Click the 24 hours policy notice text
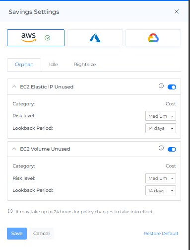The image size is (190, 250). click(84, 212)
